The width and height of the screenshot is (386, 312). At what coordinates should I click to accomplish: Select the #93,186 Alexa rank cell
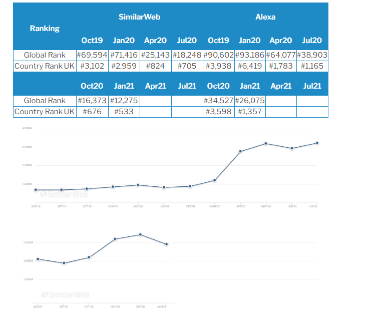[250, 55]
